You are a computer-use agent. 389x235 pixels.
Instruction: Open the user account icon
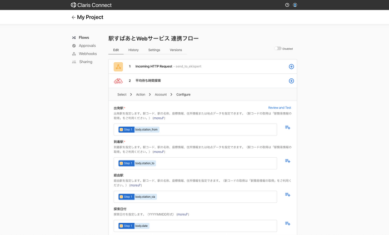[295, 5]
